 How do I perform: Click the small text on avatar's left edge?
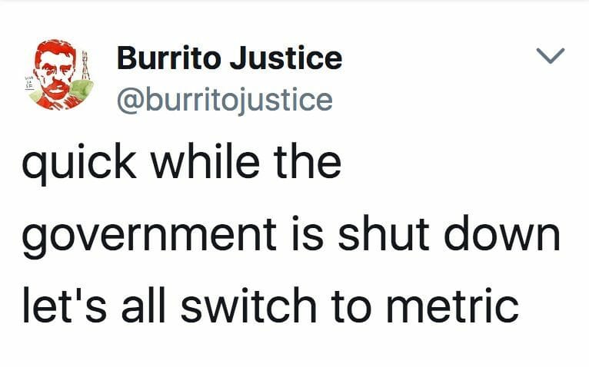click(29, 84)
